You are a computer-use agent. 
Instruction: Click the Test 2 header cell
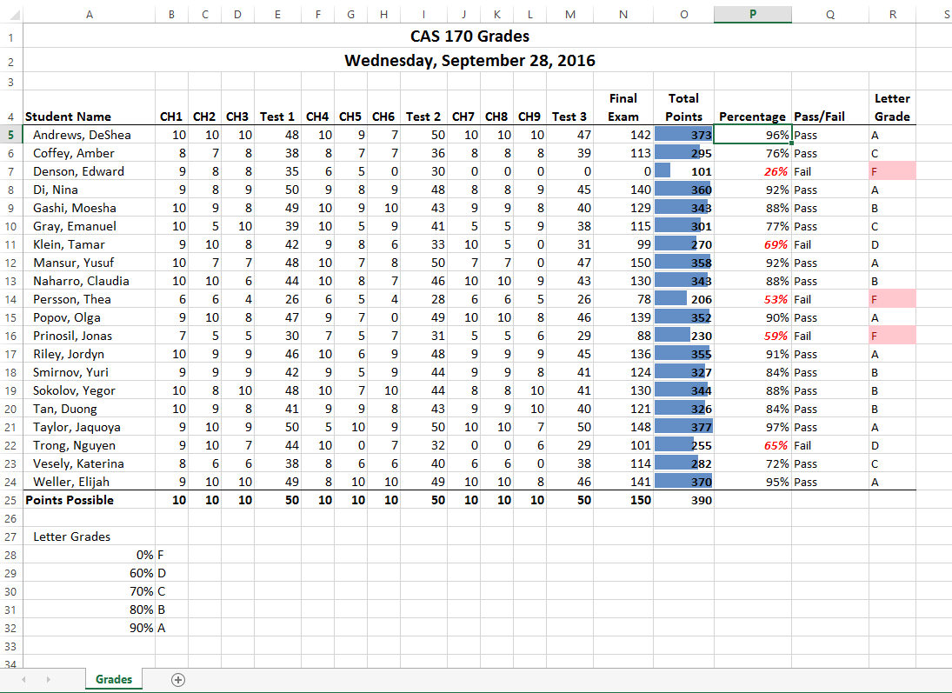click(423, 108)
